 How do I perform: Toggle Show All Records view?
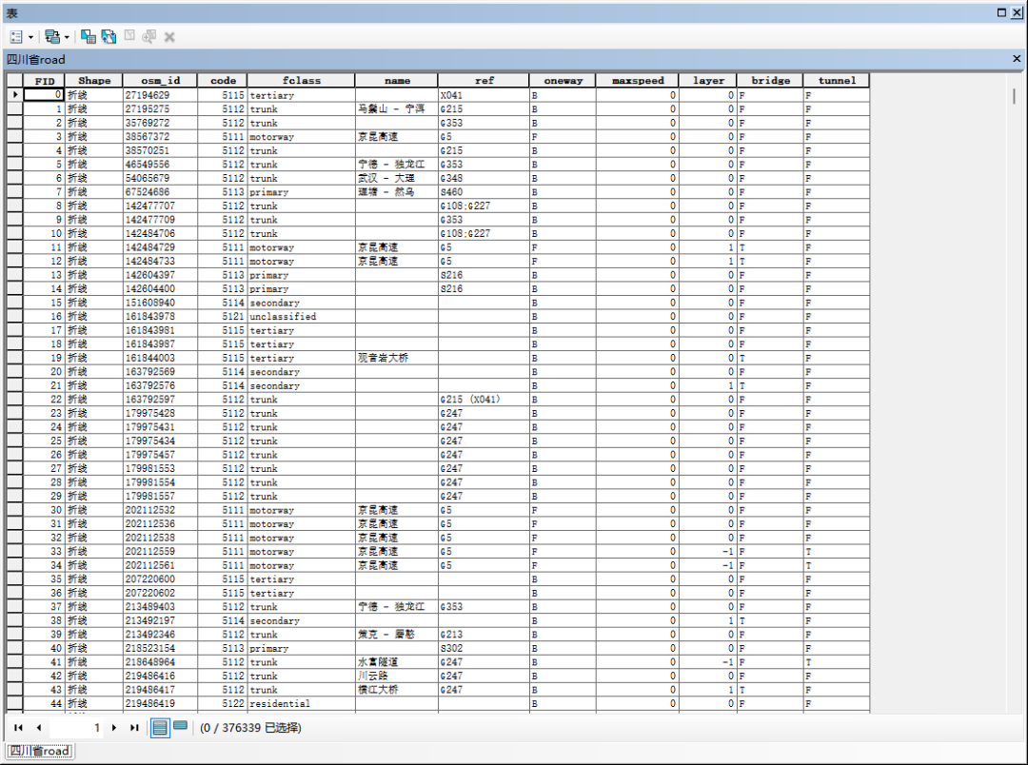click(x=159, y=728)
